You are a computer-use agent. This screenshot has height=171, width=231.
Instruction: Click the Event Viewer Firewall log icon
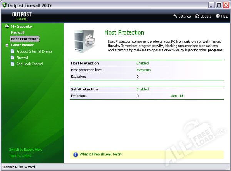coord(13,58)
